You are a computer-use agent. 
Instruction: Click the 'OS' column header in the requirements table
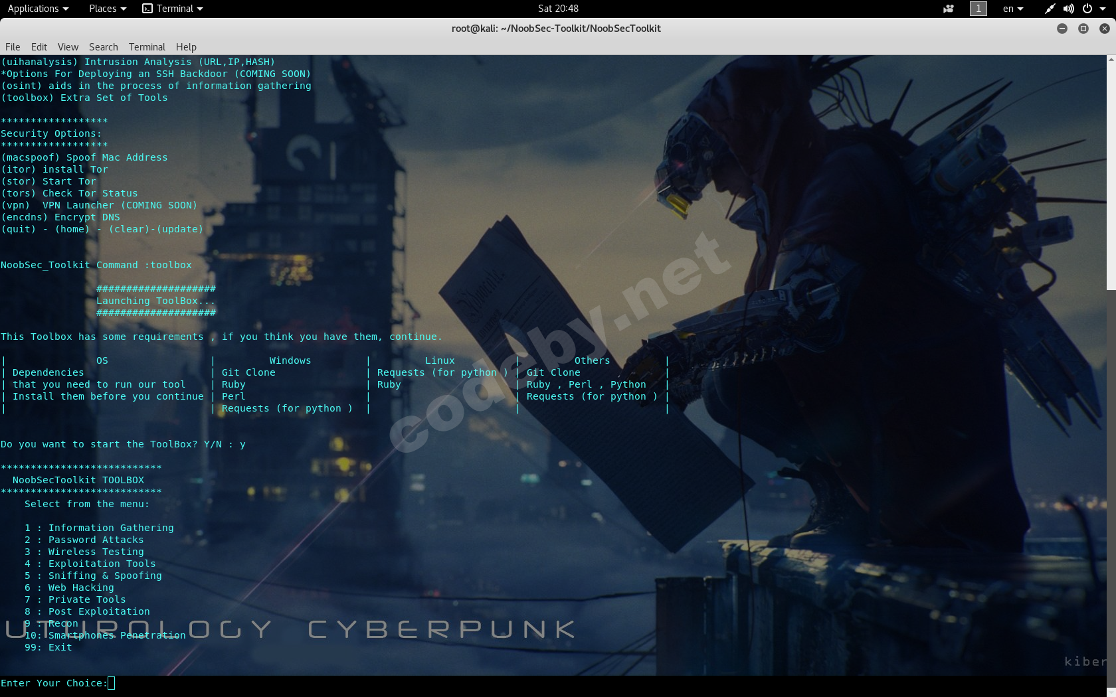click(102, 360)
